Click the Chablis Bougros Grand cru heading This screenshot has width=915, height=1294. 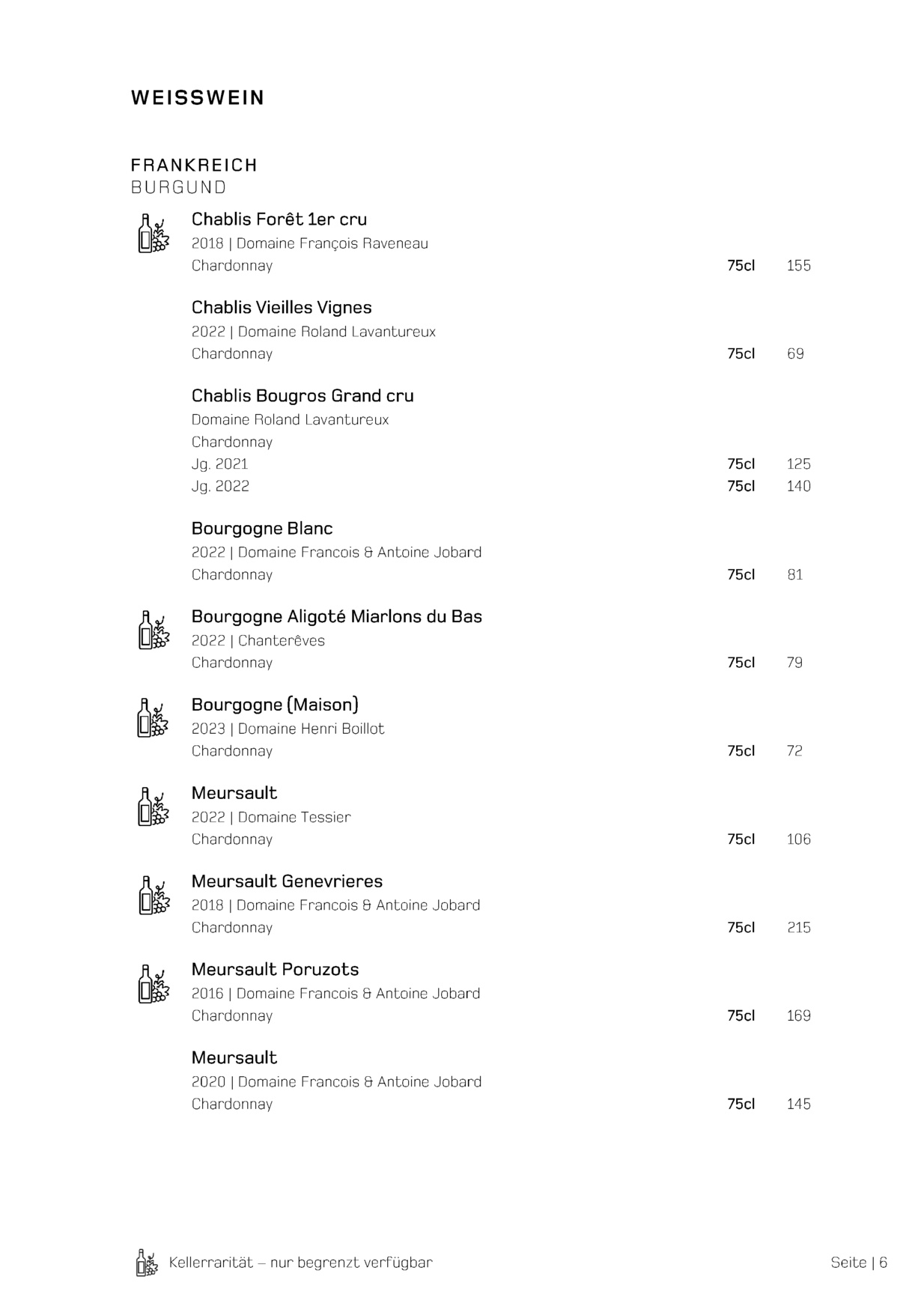(x=303, y=396)
